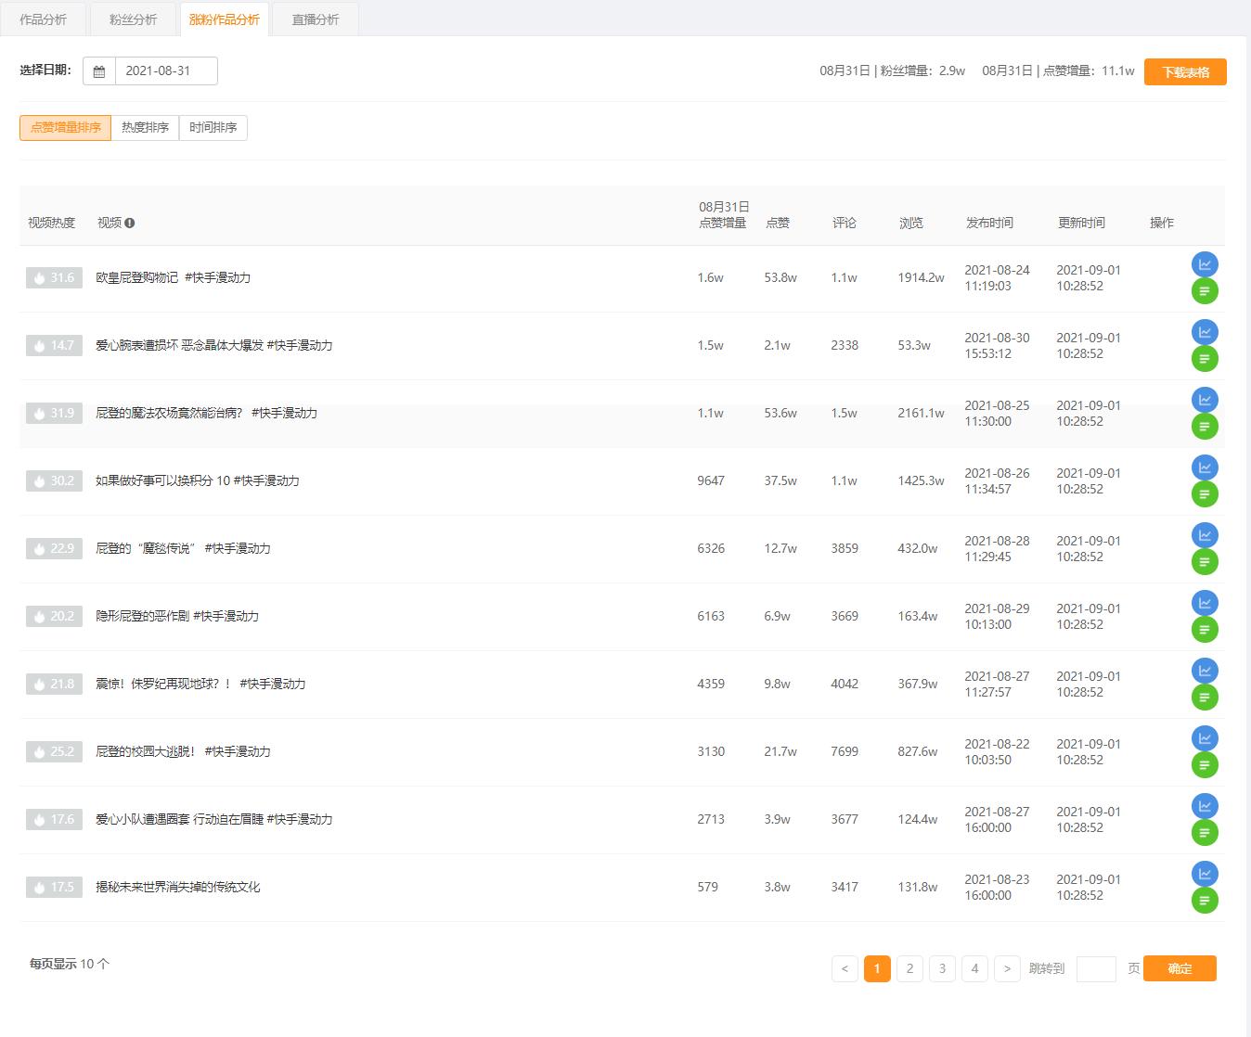Open video 屁登的魔法农场竟然能治病？
1251x1037 pixels.
click(206, 413)
